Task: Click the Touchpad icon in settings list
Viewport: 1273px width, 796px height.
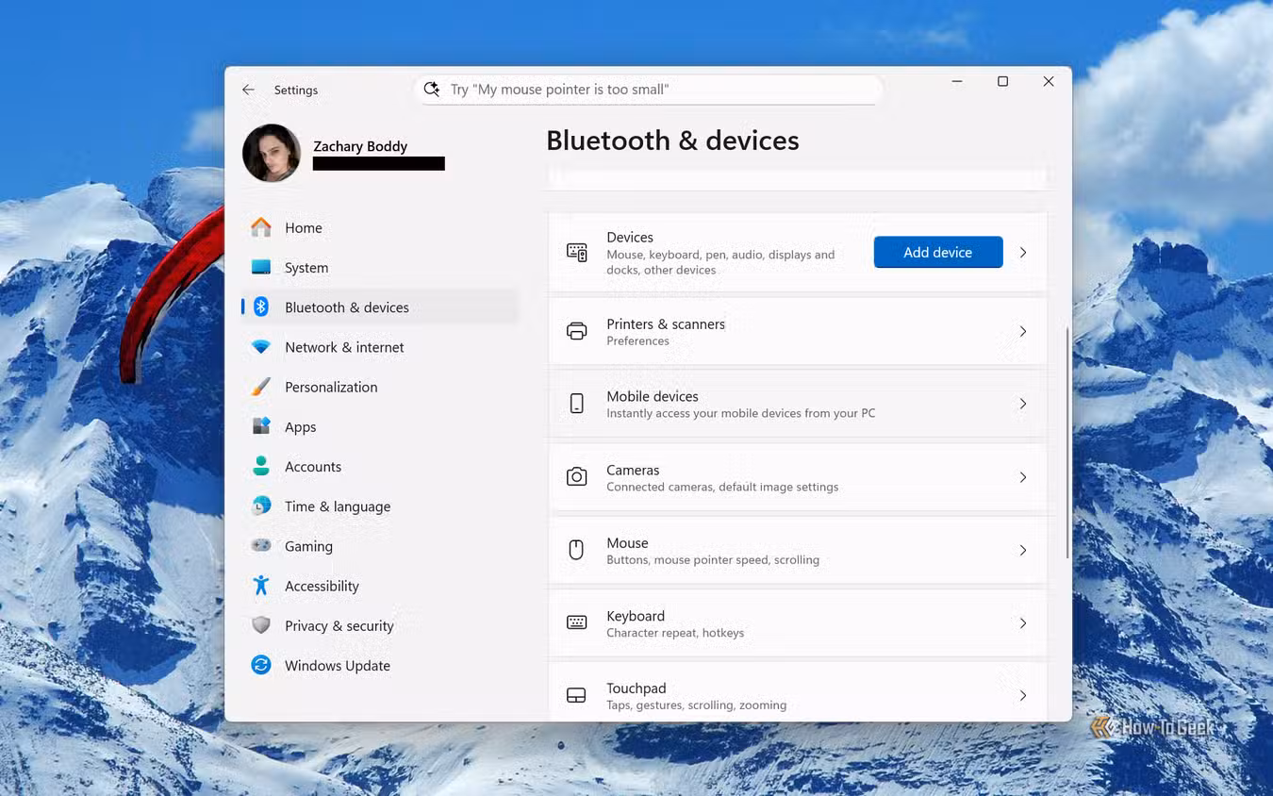Action: click(x=576, y=696)
